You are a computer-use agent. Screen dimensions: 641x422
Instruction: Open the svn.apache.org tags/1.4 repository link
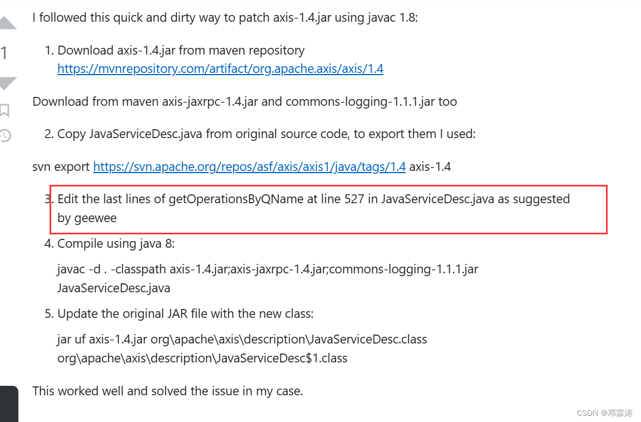(249, 166)
